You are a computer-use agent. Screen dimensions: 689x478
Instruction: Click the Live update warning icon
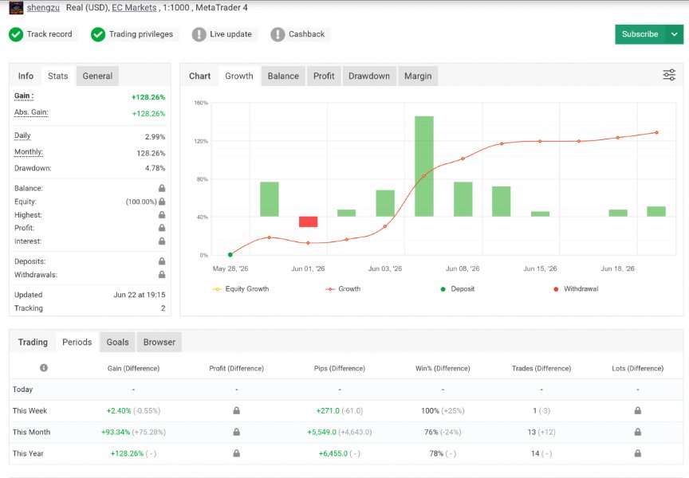(199, 34)
